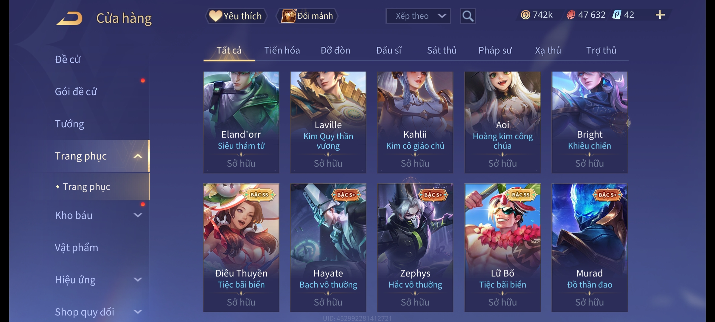Switch to the Sát thủ tab
Screen dimensions: 715x322
tap(442, 50)
